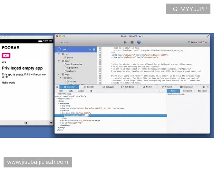Select the Computed tab in sidebar
The height and width of the screenshot is (171, 214).
pyautogui.click(x=187, y=91)
